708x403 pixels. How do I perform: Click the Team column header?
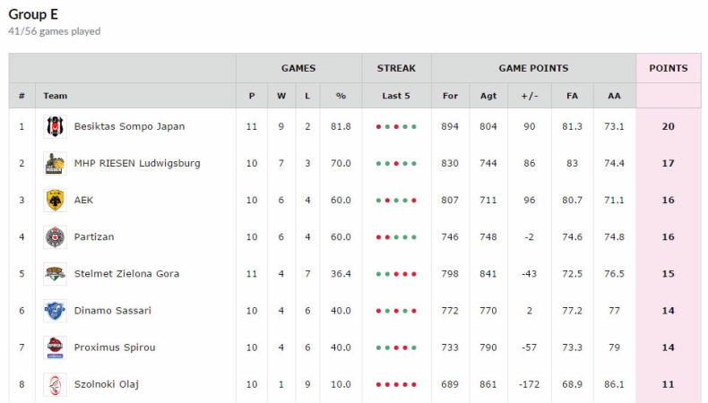(x=56, y=96)
